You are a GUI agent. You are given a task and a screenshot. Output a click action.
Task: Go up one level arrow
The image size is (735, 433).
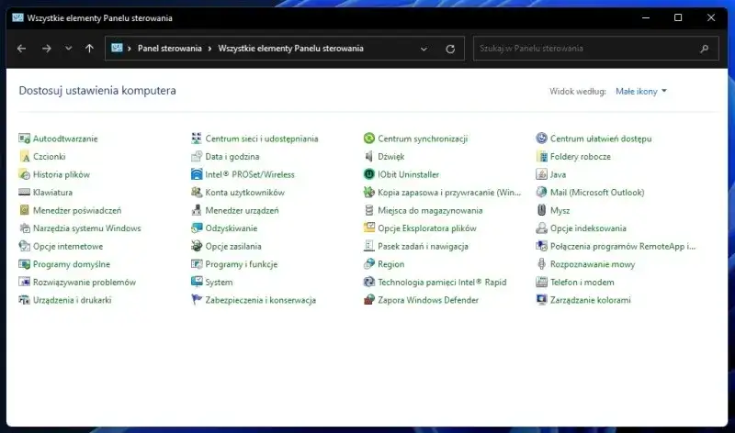coord(89,49)
